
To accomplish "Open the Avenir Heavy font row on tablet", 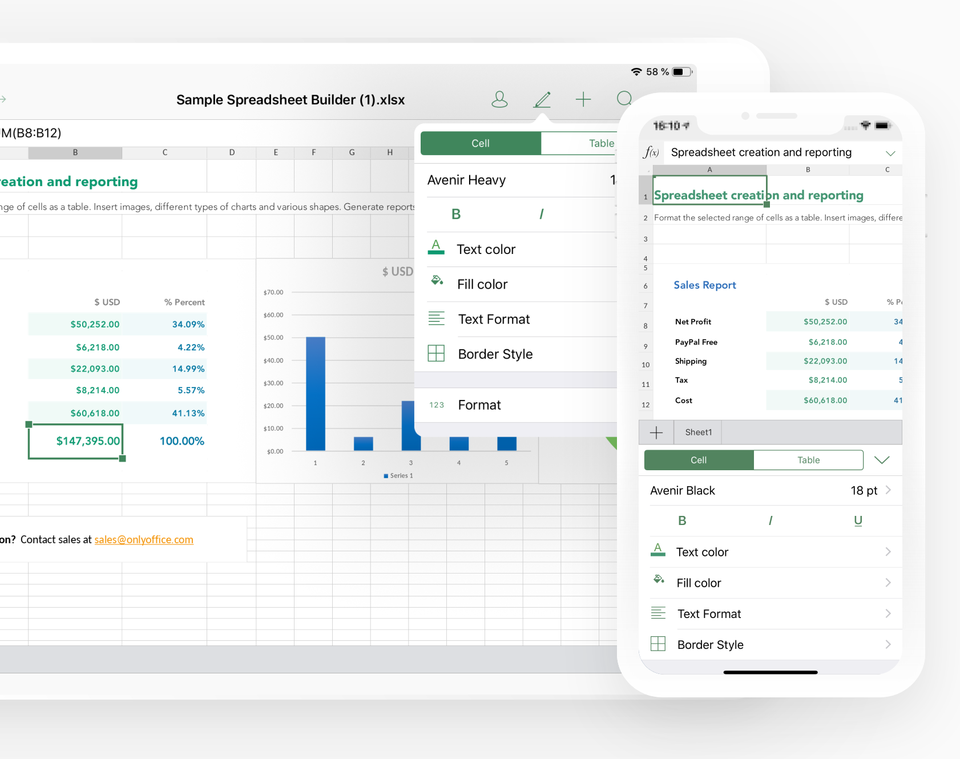I will (x=516, y=180).
